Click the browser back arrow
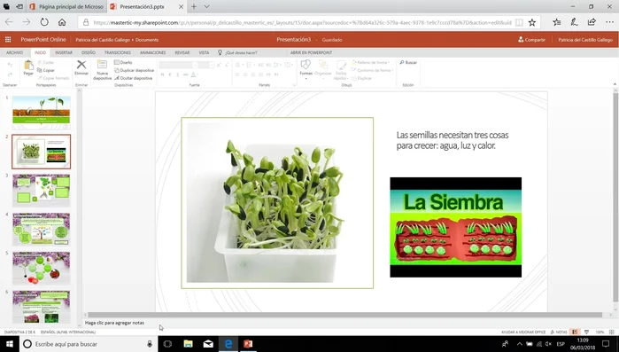619x352 pixels. (9, 22)
